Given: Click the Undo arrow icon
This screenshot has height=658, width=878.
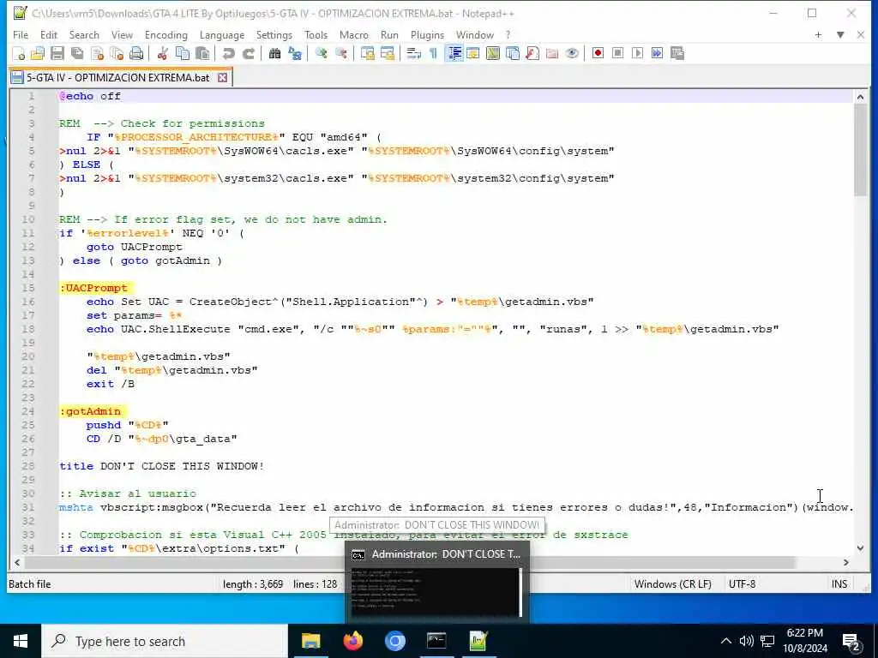Looking at the screenshot, I should (228, 53).
